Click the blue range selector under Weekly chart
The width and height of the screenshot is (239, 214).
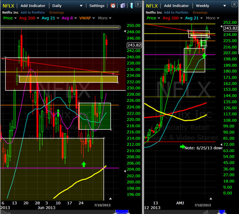(222, 212)
